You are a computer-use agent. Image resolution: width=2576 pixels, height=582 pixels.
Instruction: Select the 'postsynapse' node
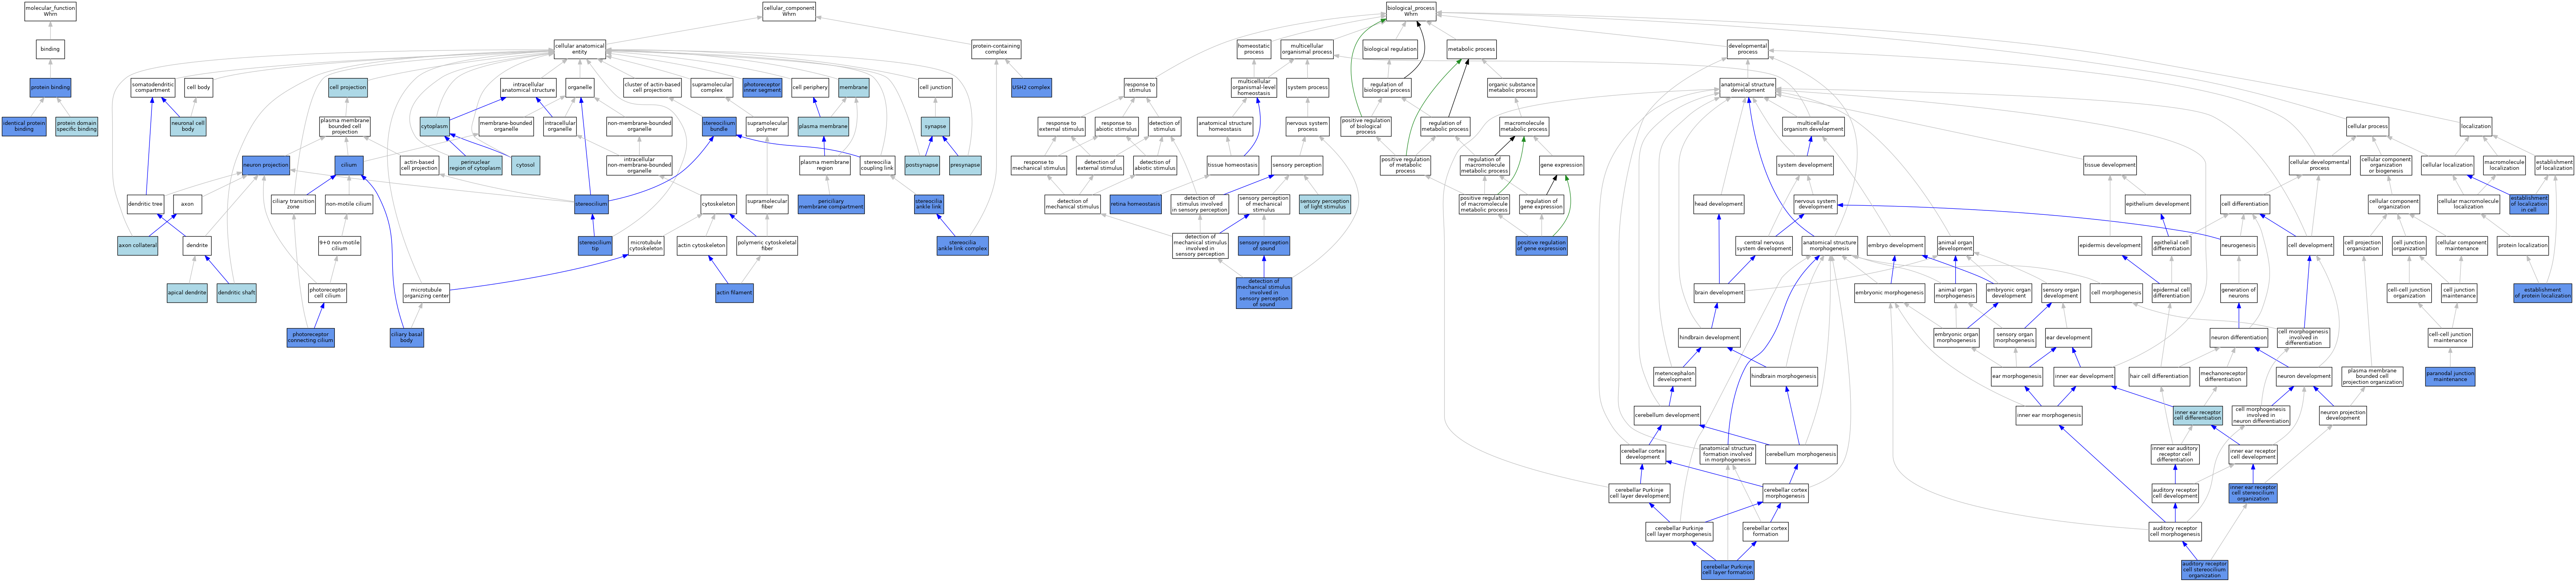pyautogui.click(x=922, y=165)
